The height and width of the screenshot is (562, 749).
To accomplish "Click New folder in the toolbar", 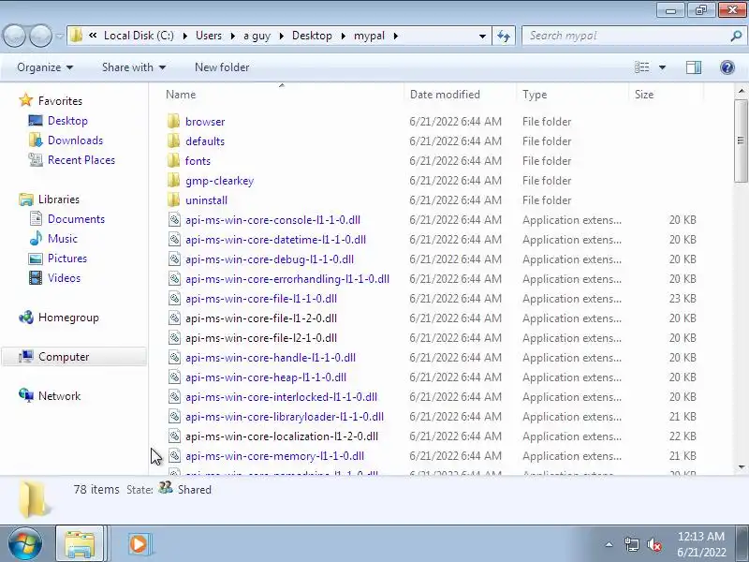I will [x=222, y=67].
